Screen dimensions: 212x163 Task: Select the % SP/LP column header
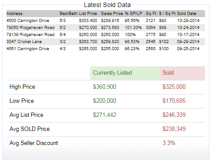133,14
